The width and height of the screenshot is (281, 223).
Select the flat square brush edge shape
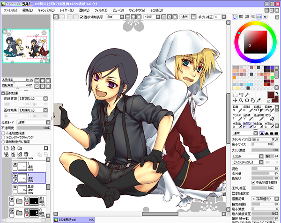(276, 134)
